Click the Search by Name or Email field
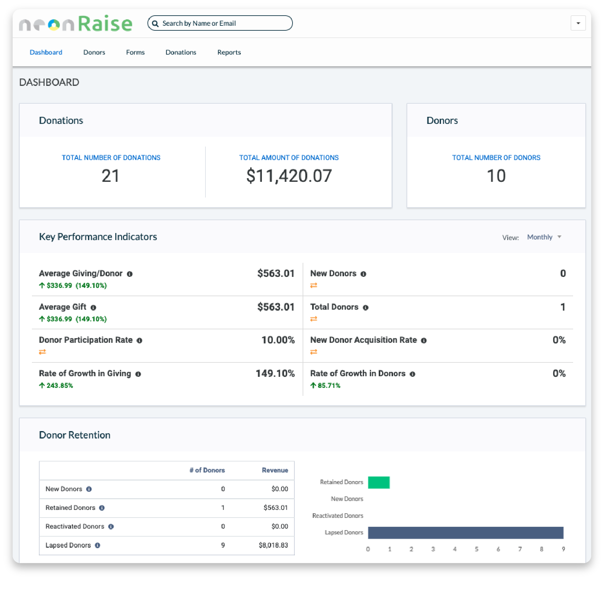The width and height of the screenshot is (605, 593). tap(220, 23)
